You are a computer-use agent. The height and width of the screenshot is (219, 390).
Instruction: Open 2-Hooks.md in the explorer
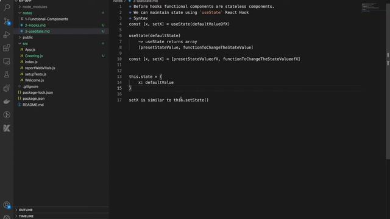pos(35,26)
